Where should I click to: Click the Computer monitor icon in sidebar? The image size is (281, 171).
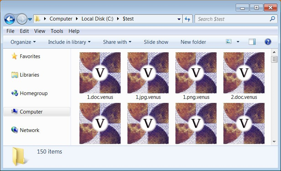pyautogui.click(x=14, y=111)
